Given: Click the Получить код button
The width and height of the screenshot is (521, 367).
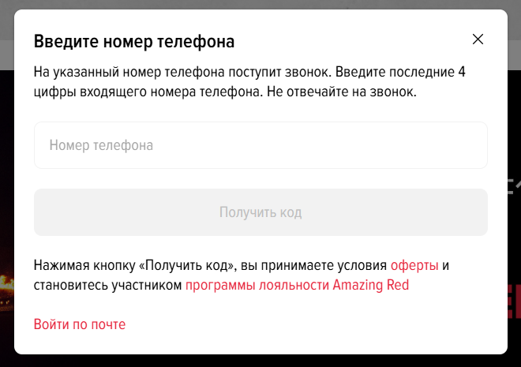Looking at the screenshot, I should 260,212.
